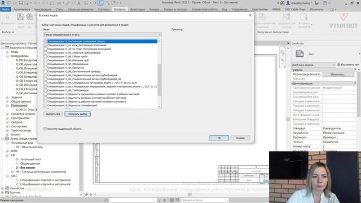Check O_AP_01 Этаж_Экспликация помещений specification
The height and width of the screenshot is (203, 361).
coord(45,49)
